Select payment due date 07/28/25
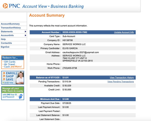This screenshot has width=151, height=121. click(x=67, y=103)
